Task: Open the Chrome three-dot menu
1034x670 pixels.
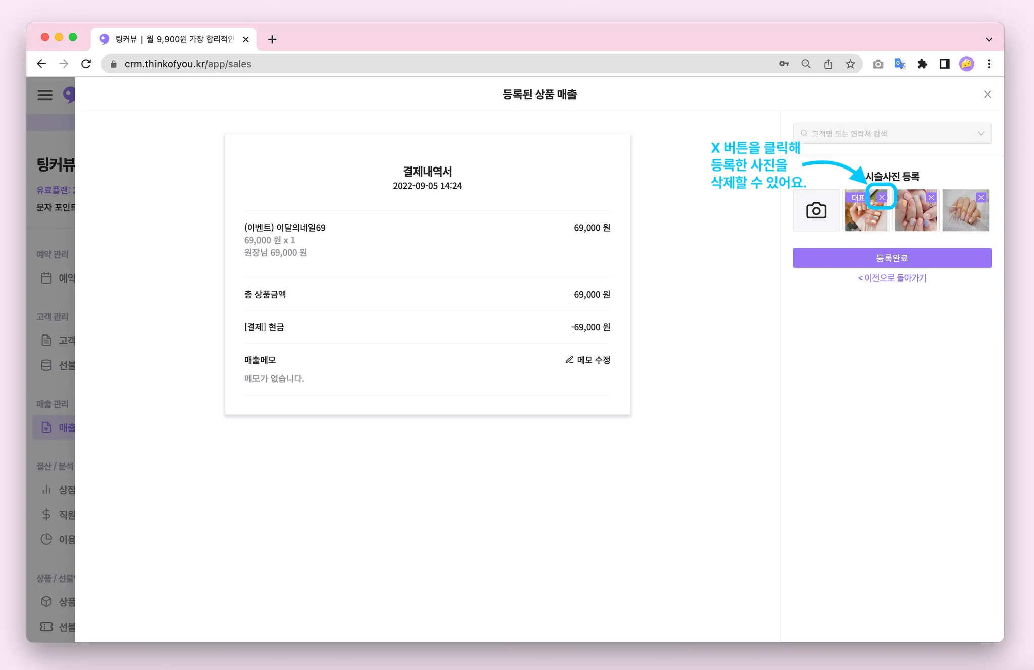Action: point(989,64)
